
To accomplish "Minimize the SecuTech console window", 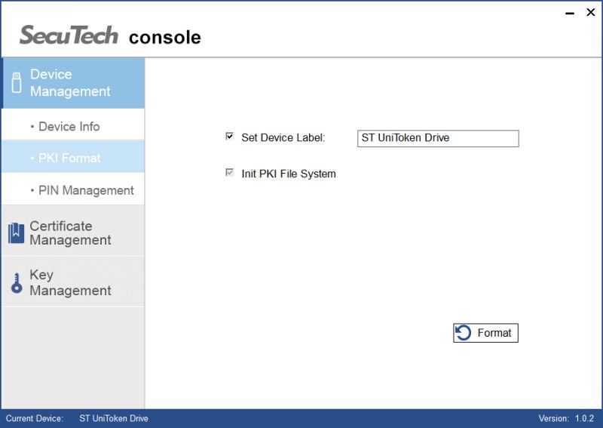I will coord(570,13).
